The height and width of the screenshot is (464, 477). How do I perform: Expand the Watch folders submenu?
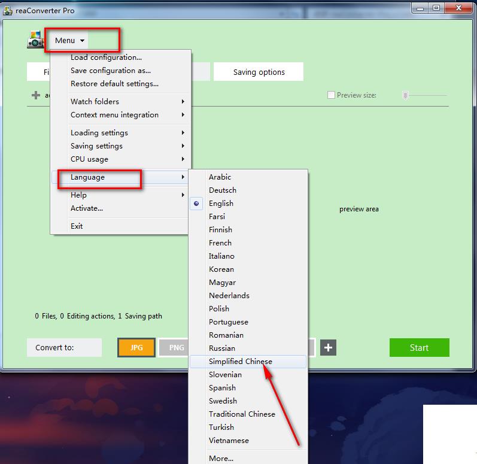click(x=120, y=102)
